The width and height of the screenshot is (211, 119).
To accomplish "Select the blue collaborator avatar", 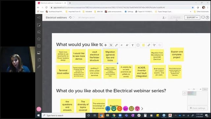I will [108, 108].
